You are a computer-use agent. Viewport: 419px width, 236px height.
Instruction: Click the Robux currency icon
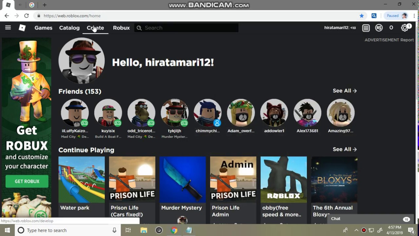pyautogui.click(x=379, y=28)
